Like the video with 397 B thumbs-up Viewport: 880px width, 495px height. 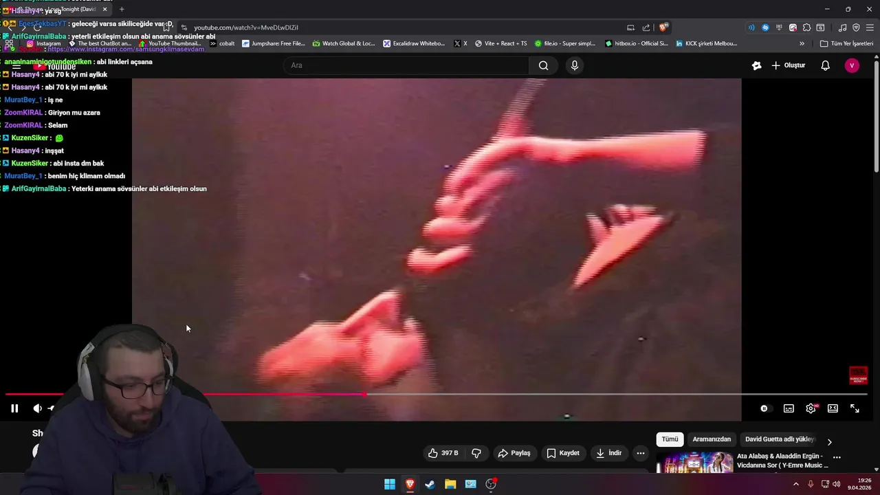click(443, 453)
